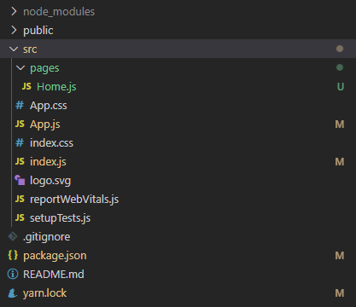356x307 pixels.
Task: Open the App.css file
Action: click(49, 106)
